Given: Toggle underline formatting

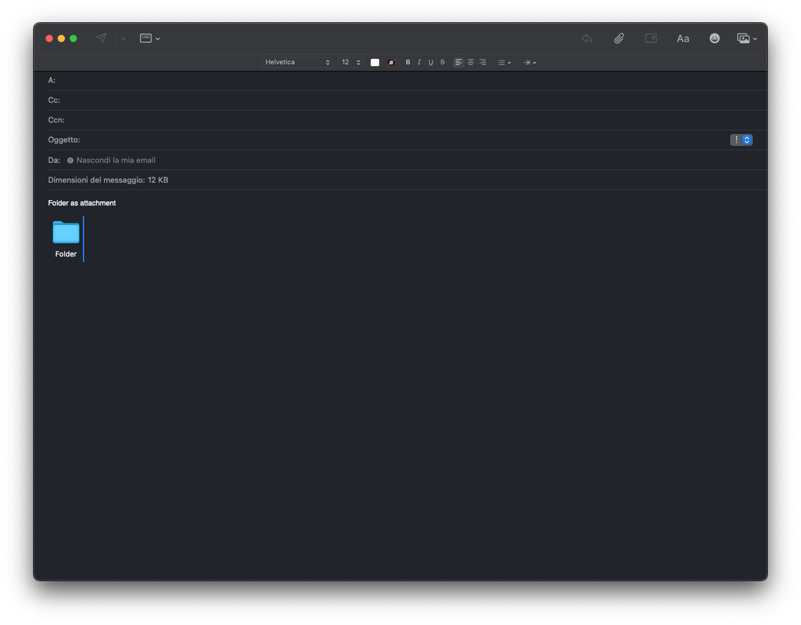Looking at the screenshot, I should point(431,62).
